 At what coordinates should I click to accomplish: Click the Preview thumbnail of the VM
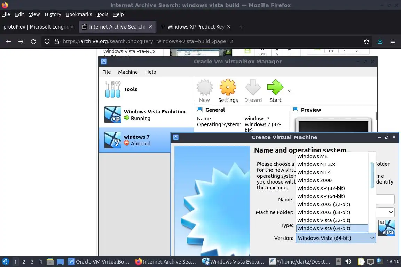(x=333, y=126)
